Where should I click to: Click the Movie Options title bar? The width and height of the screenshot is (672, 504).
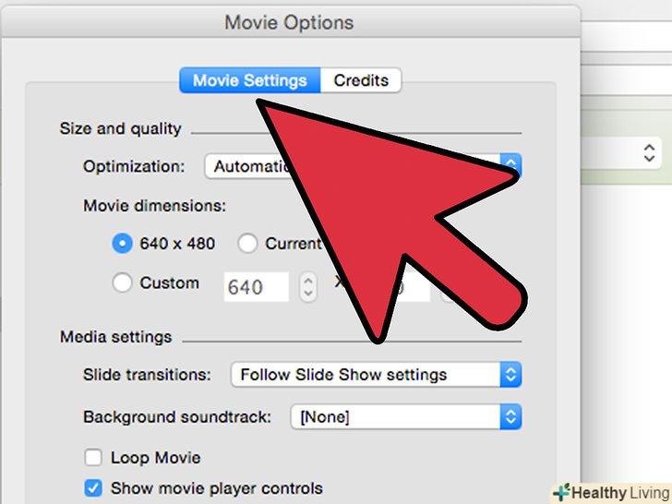click(x=289, y=22)
